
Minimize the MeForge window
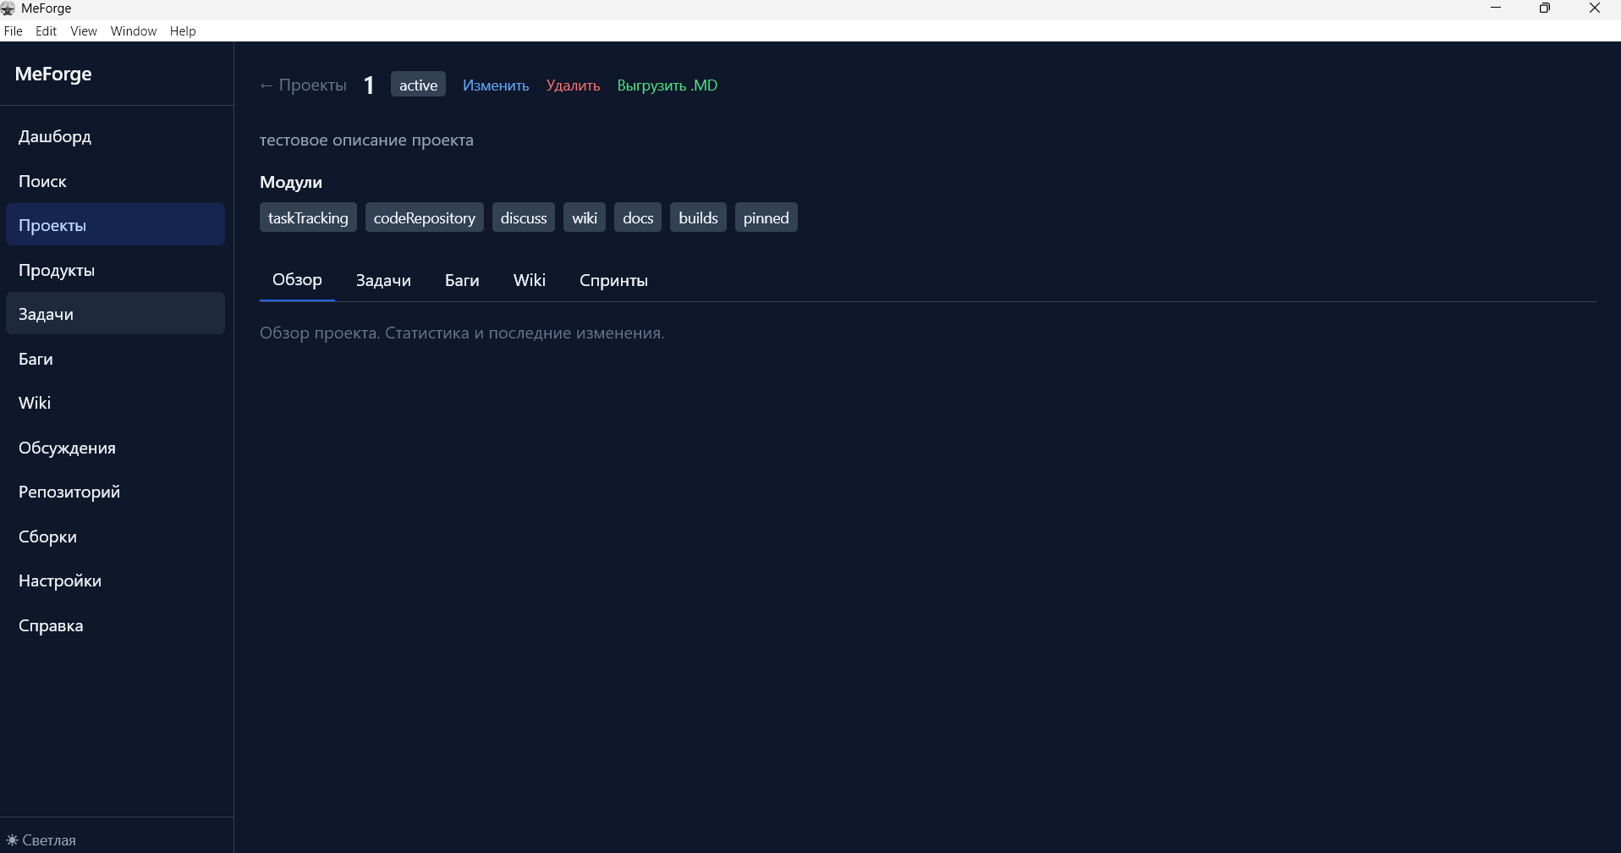pos(1496,8)
